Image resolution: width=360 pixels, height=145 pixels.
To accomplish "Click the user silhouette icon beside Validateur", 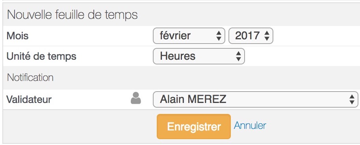I will coord(135,98).
